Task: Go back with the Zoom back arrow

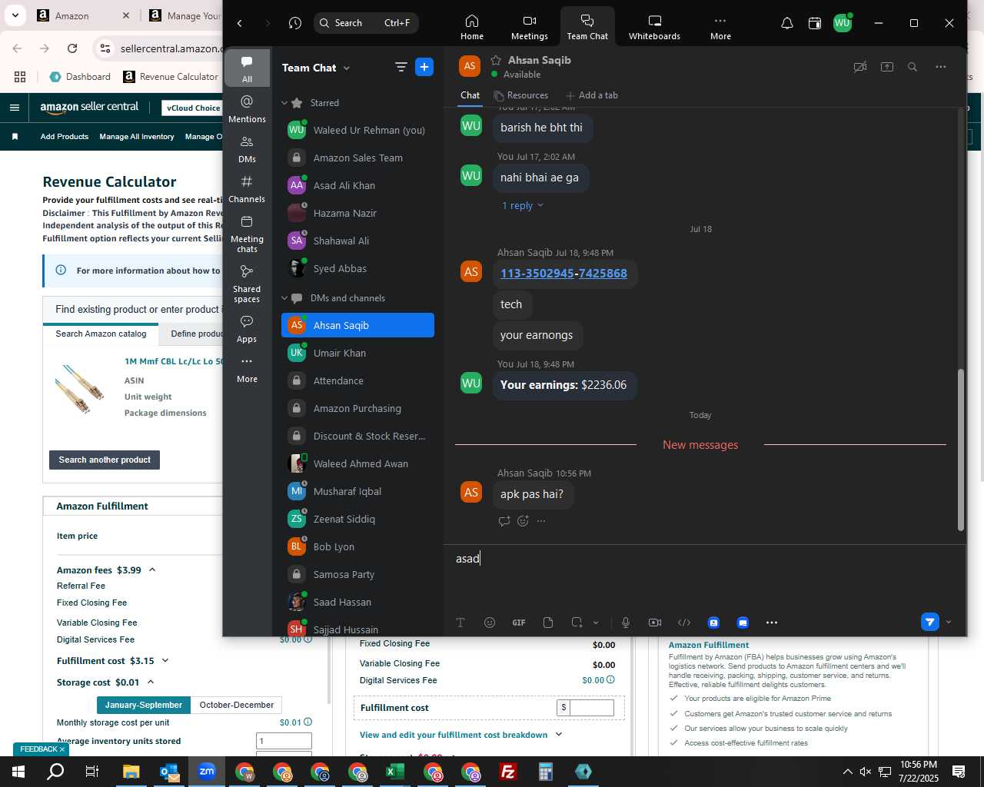Action: [240, 23]
